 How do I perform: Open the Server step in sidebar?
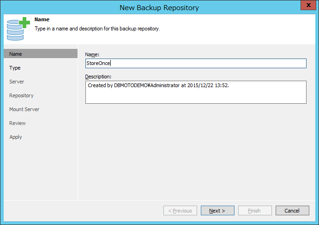click(x=17, y=82)
